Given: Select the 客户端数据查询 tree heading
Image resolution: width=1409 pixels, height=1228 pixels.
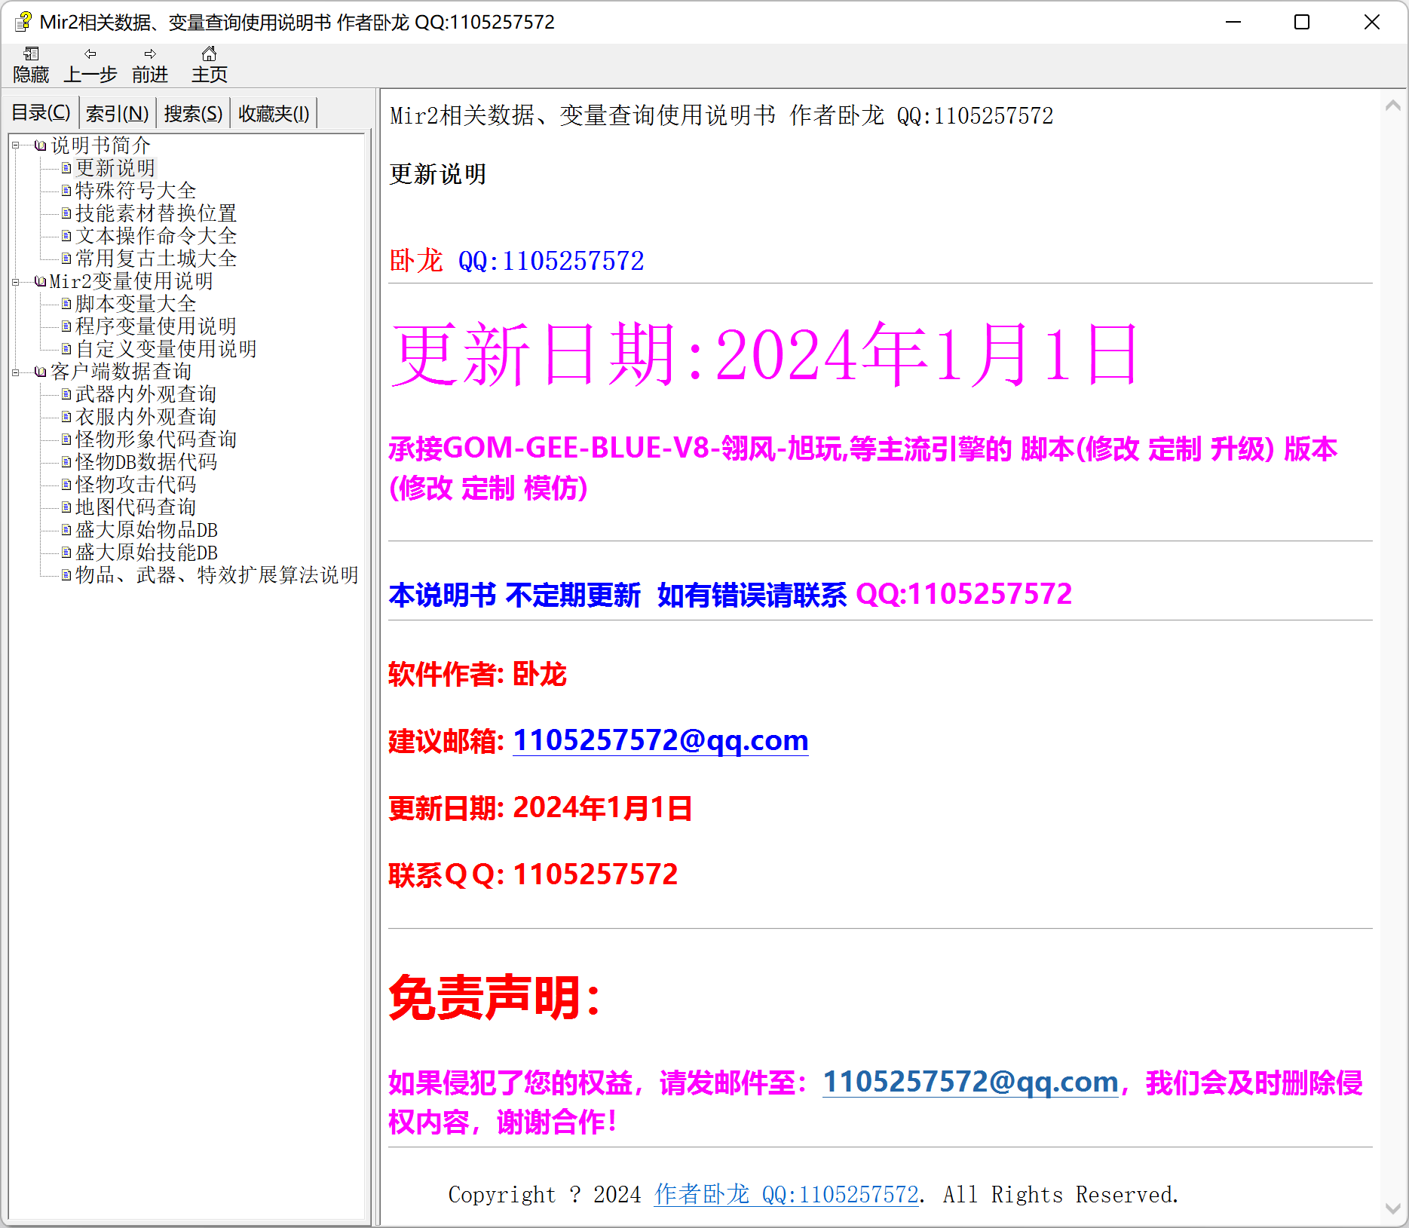Looking at the screenshot, I should (x=121, y=372).
